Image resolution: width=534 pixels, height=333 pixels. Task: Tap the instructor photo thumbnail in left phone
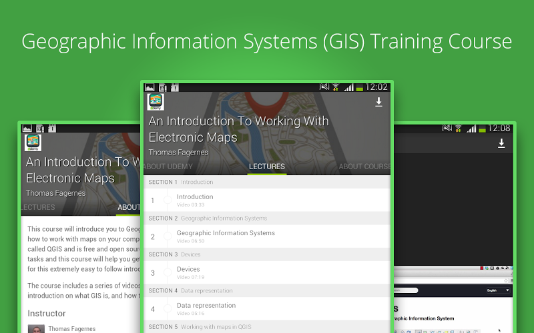coord(36,329)
